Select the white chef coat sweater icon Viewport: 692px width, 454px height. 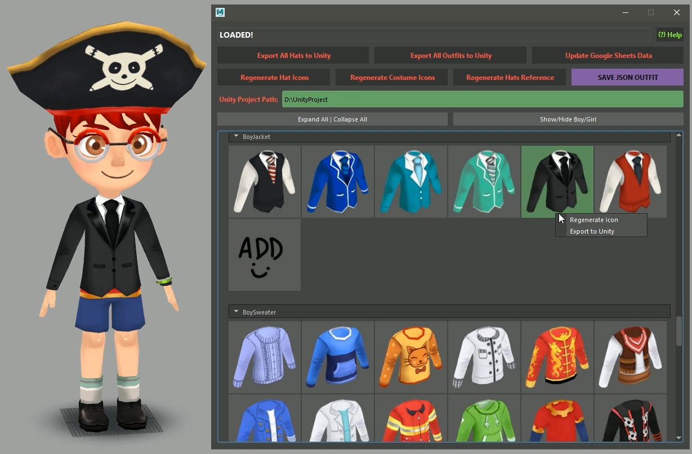pos(484,357)
